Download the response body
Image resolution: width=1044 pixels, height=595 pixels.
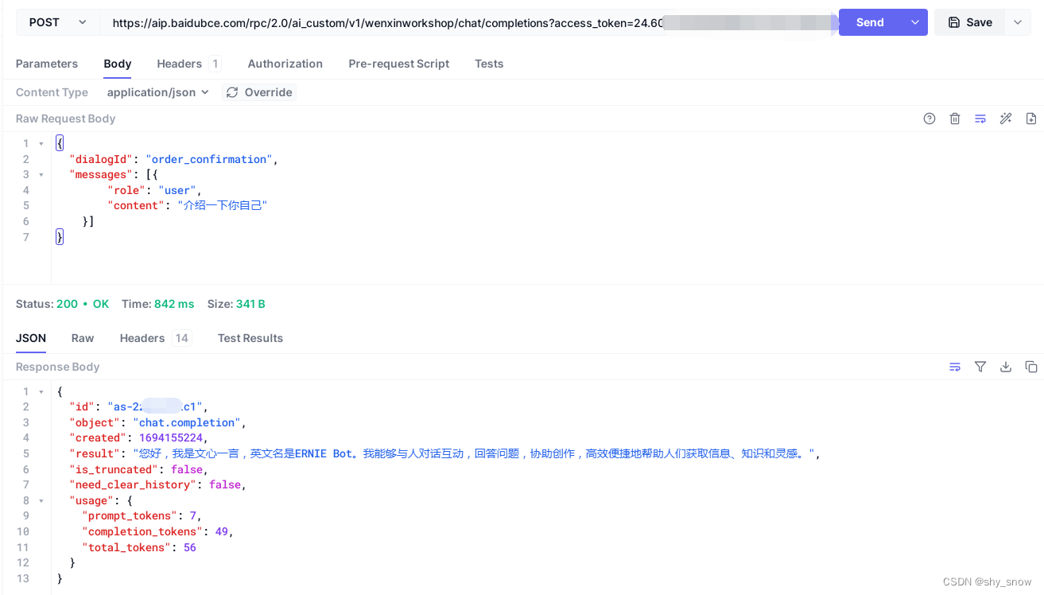pyautogui.click(x=1006, y=367)
